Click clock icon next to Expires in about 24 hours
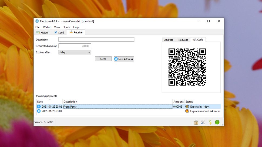This screenshot has width=262, height=147. [187, 111]
